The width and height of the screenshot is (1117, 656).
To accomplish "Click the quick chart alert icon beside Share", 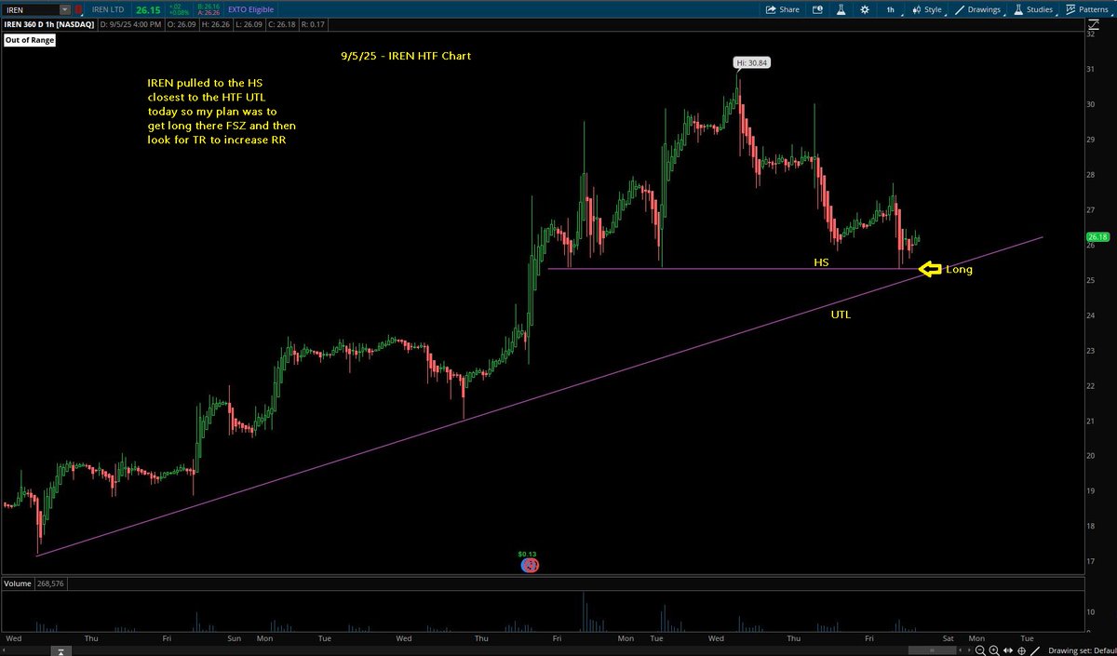I will [x=817, y=9].
